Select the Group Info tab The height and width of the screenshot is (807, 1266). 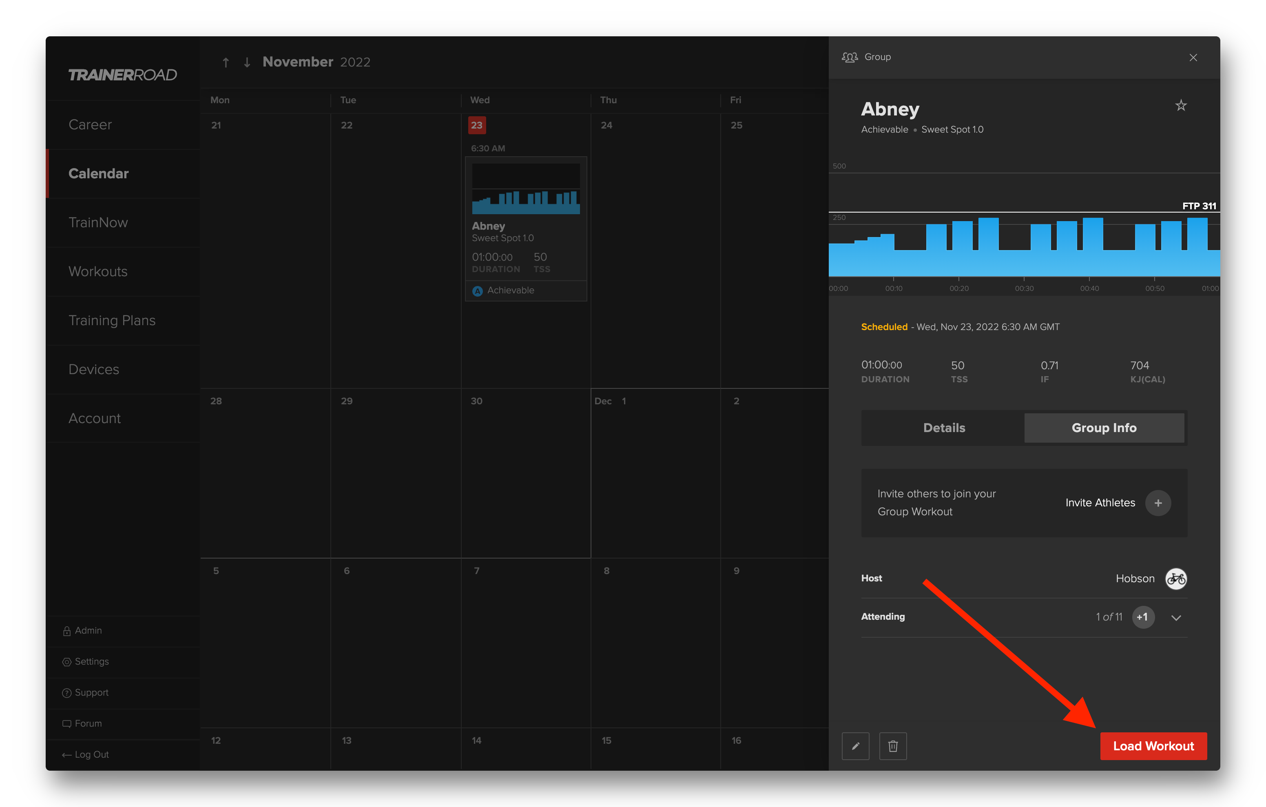click(1104, 428)
